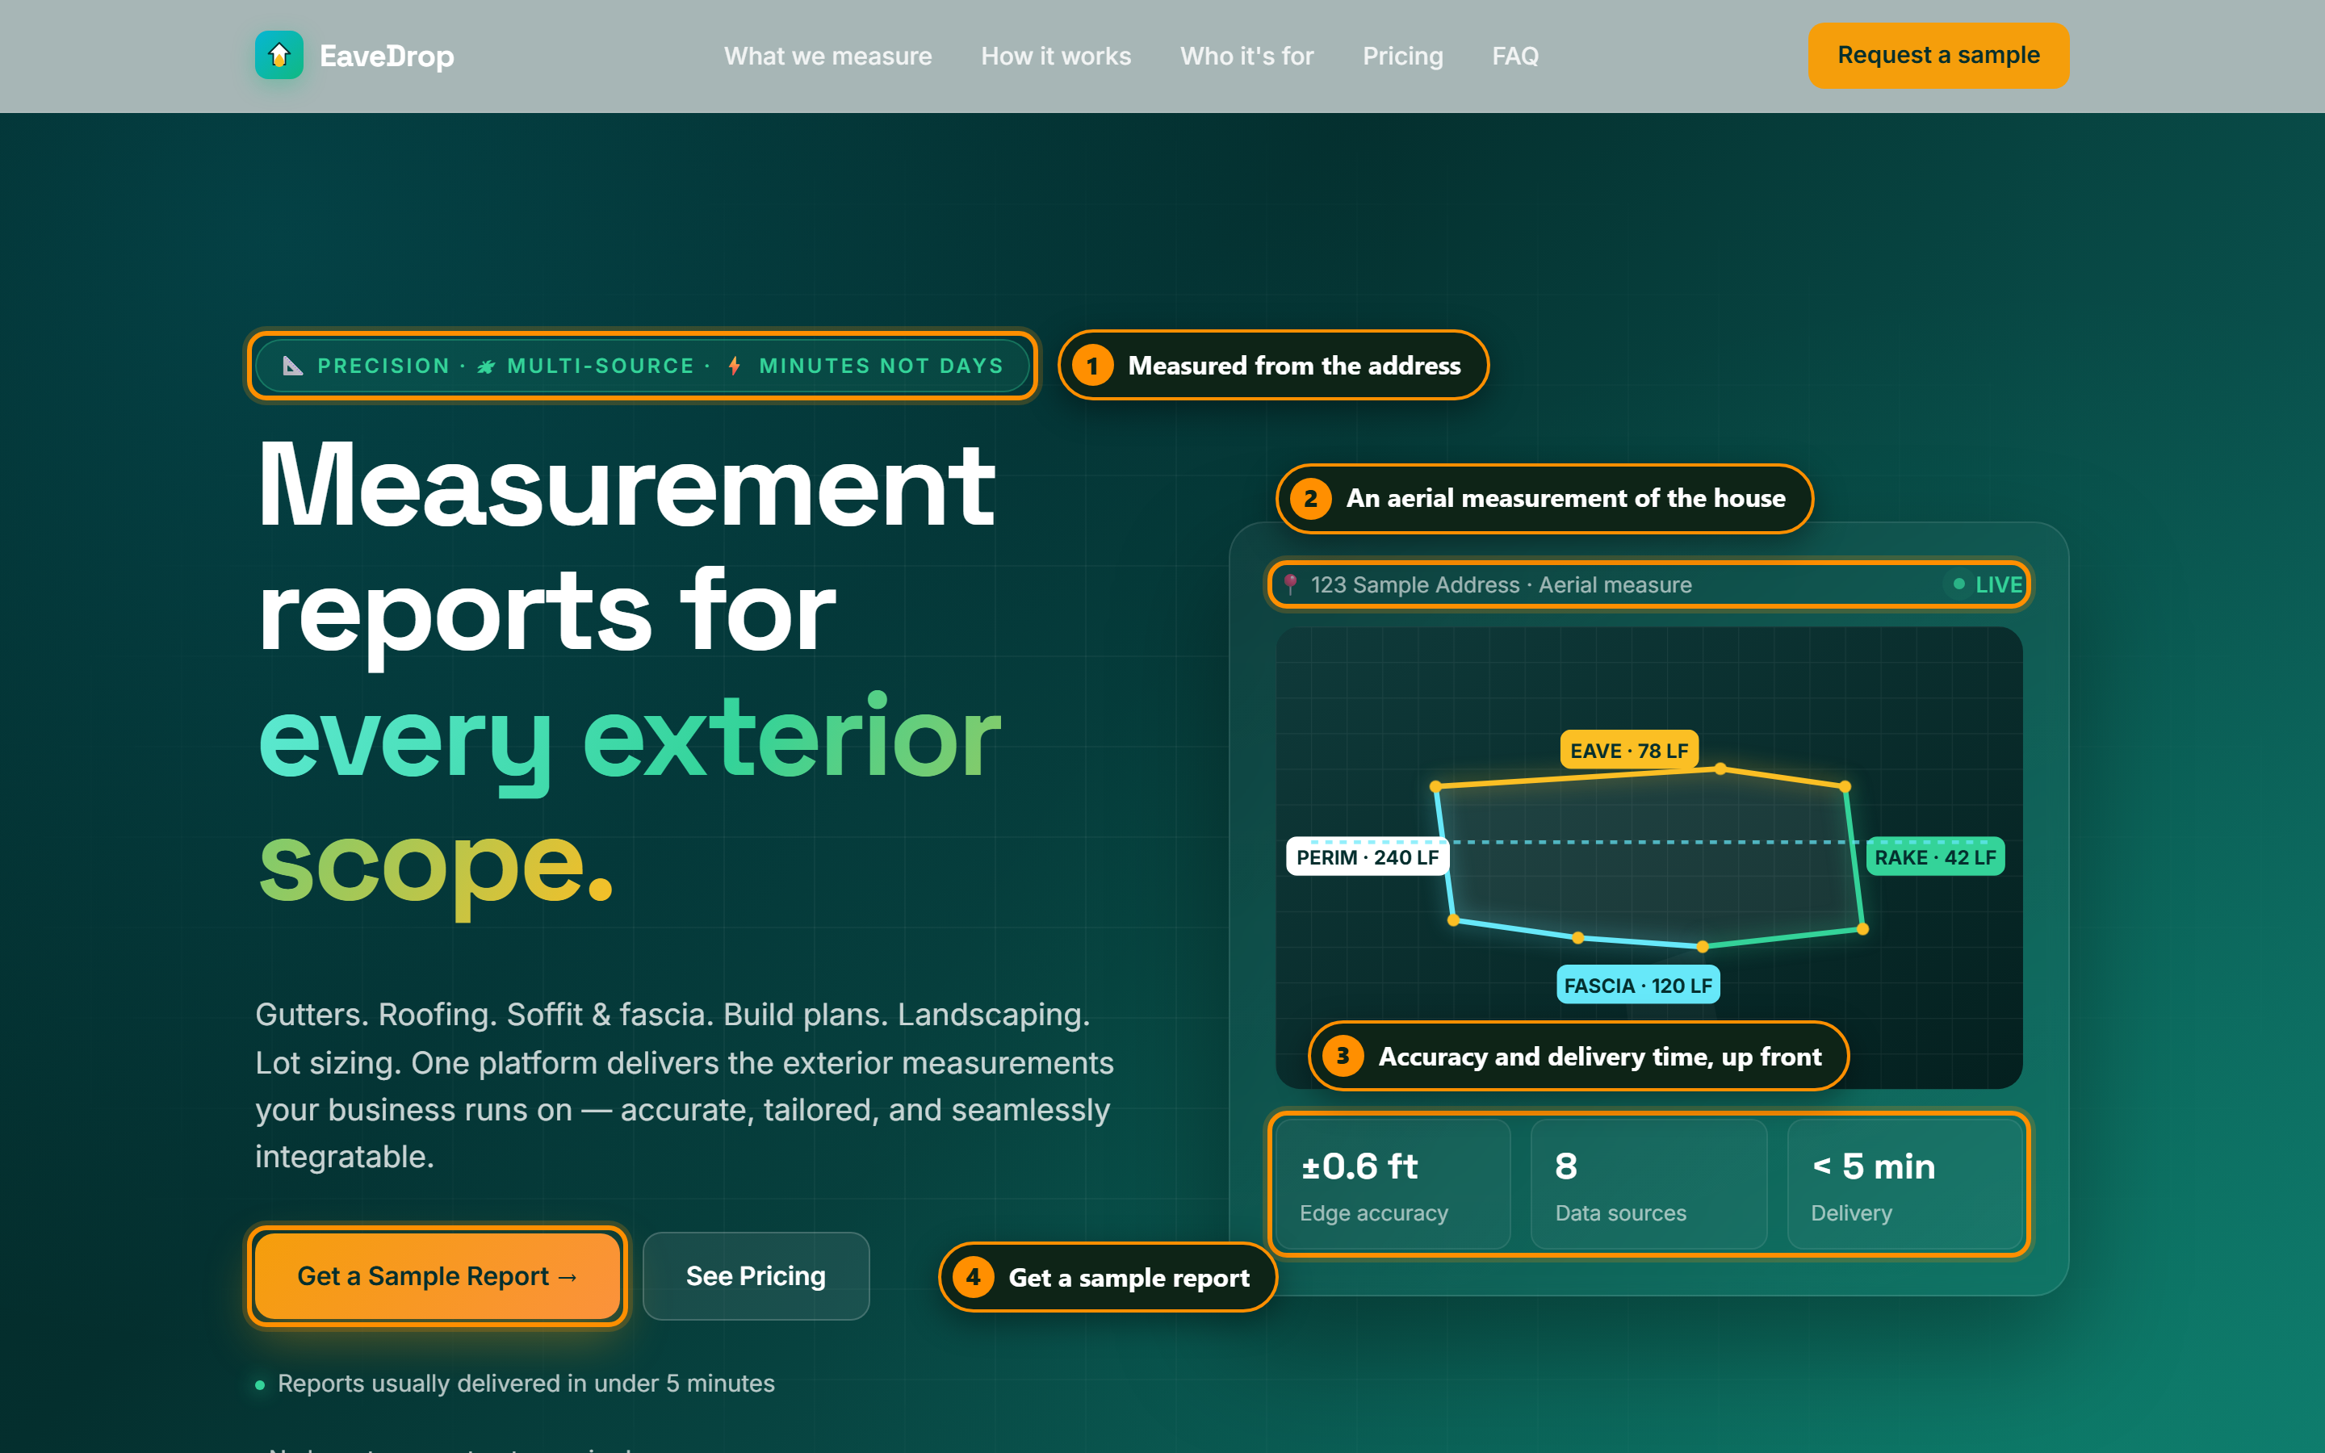Open the FAQ nav link

[1515, 56]
